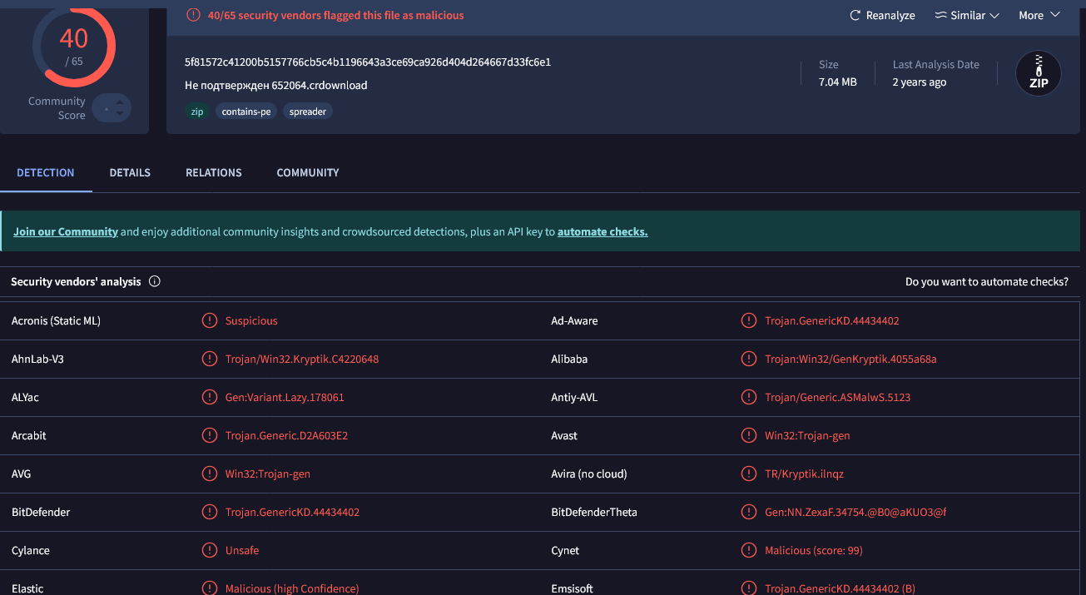The height and width of the screenshot is (595, 1086).
Task: Open the Relations tab
Action: coord(213,172)
